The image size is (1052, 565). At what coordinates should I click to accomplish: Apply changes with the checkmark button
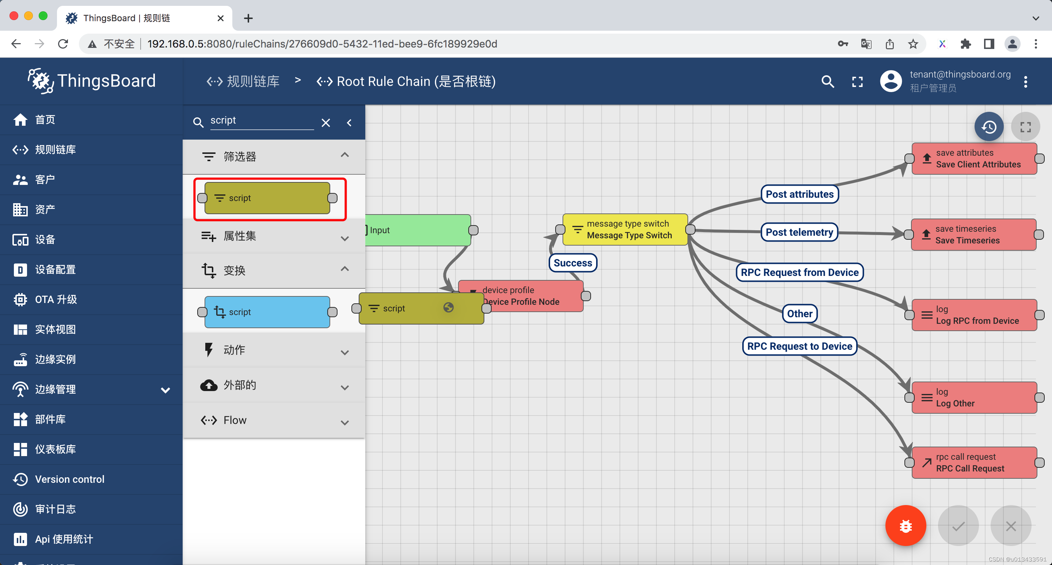tap(958, 526)
